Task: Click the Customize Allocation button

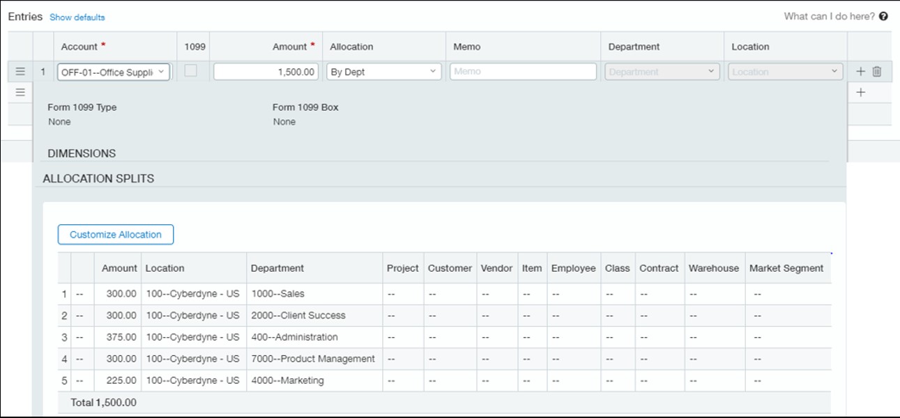Action: click(114, 234)
